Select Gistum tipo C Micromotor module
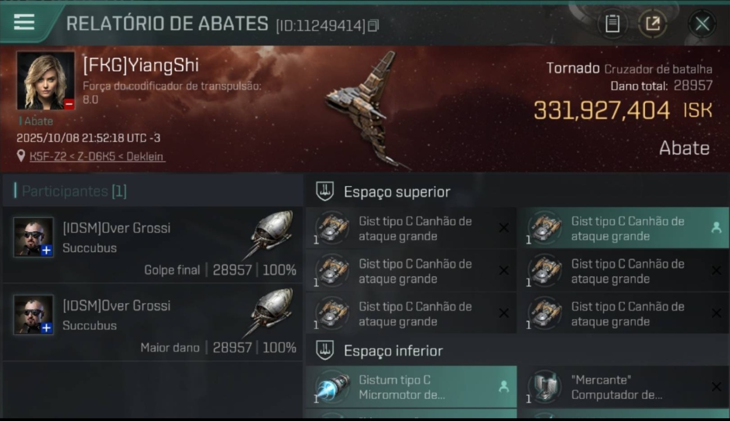 (411, 387)
